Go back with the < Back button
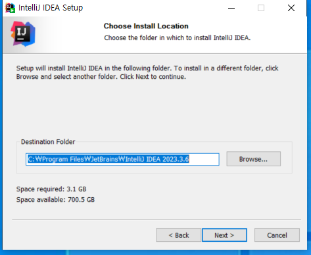The height and width of the screenshot is (255, 311). click(x=178, y=235)
